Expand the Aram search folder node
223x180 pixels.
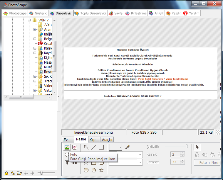pos(35,29)
